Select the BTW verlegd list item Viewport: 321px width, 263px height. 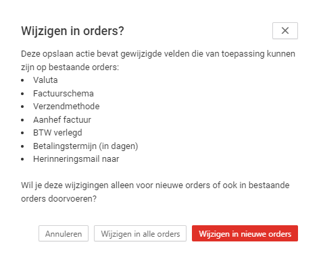pyautogui.click(x=57, y=133)
